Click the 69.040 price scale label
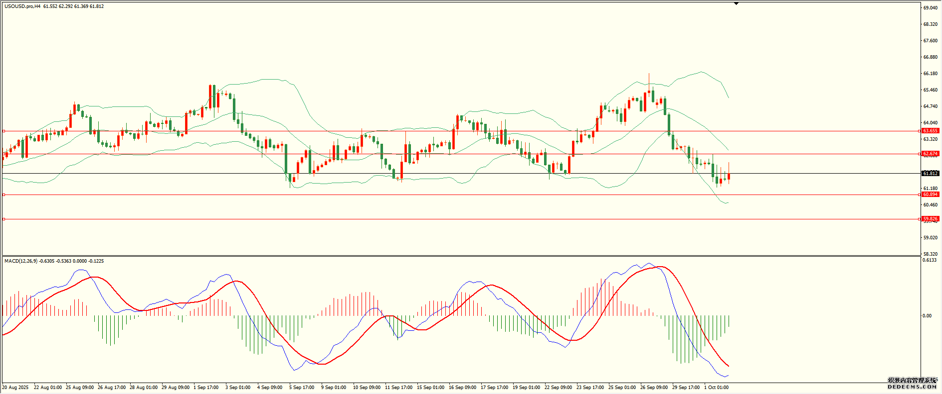The width and height of the screenshot is (942, 394). pyautogui.click(x=930, y=8)
